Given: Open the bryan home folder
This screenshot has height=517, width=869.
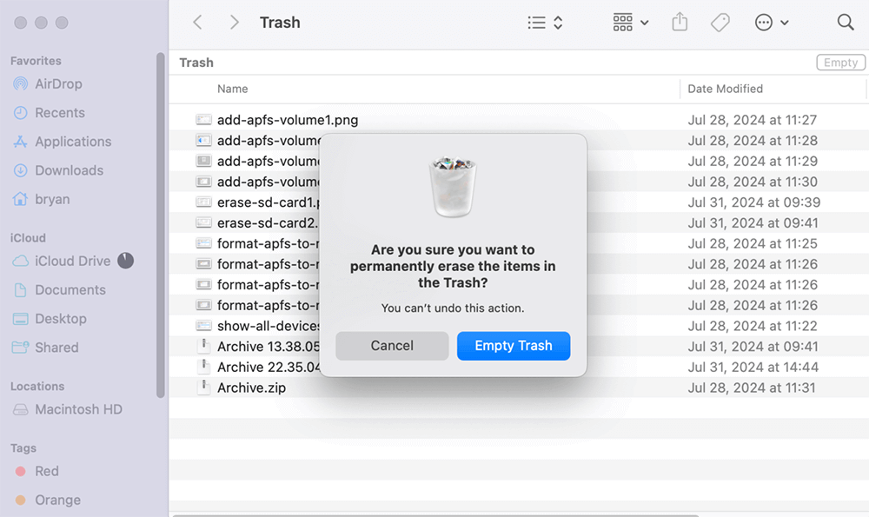Looking at the screenshot, I should [x=55, y=199].
